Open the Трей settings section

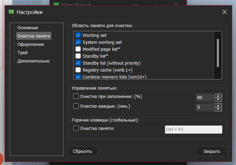click(23, 53)
